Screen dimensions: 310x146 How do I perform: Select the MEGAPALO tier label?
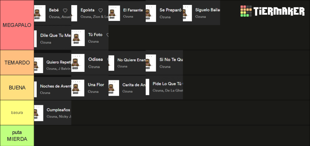tap(17, 25)
